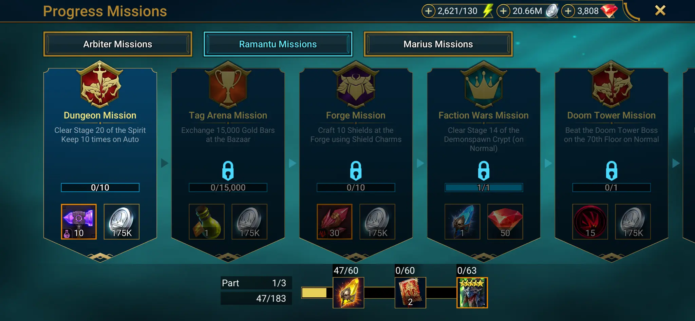Tap the 50 red gems reward
The width and height of the screenshot is (695, 321).
pyautogui.click(x=505, y=222)
